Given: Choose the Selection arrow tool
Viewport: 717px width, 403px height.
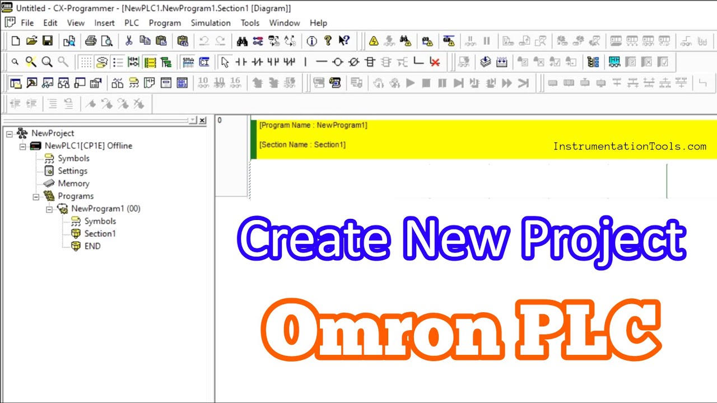Looking at the screenshot, I should 225,62.
